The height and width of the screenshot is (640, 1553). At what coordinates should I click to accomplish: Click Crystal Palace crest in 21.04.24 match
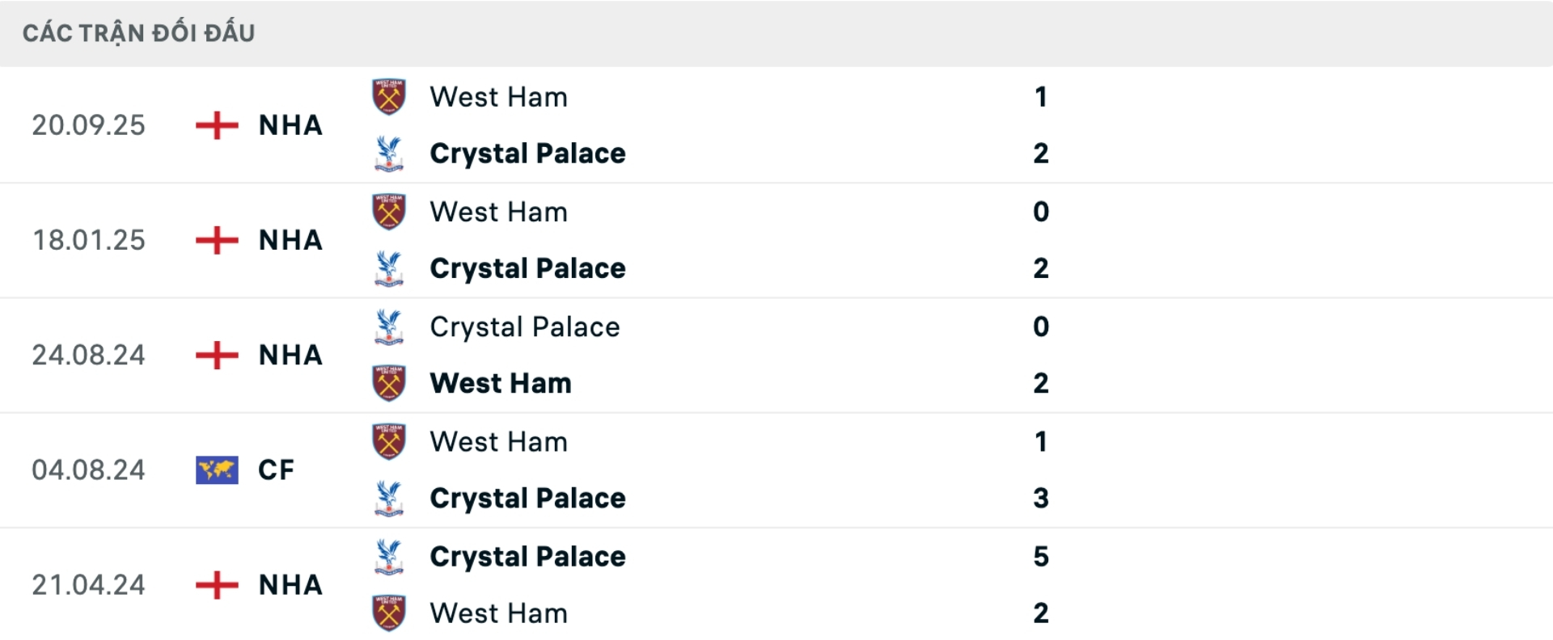pos(388,557)
